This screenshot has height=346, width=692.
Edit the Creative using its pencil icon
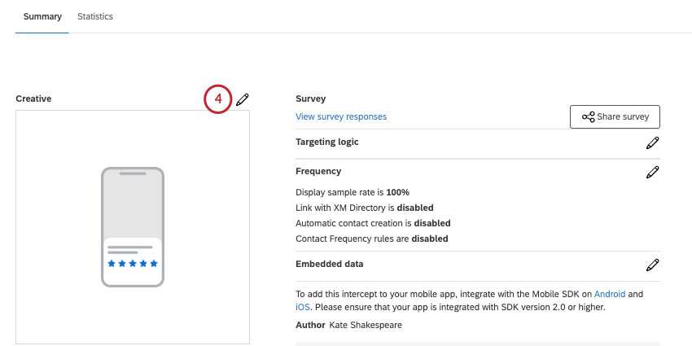pyautogui.click(x=243, y=99)
